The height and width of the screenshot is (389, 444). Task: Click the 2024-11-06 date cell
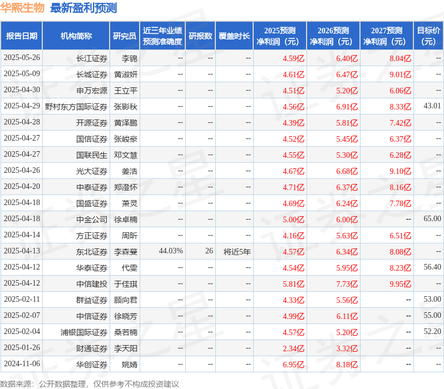(22, 364)
